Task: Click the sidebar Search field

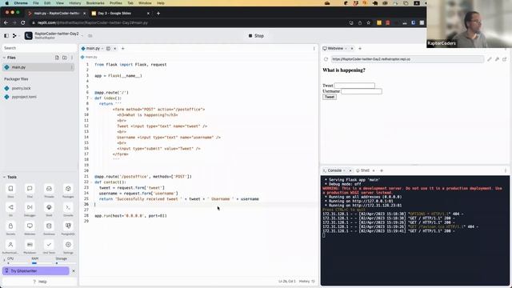Action: pos(39,48)
